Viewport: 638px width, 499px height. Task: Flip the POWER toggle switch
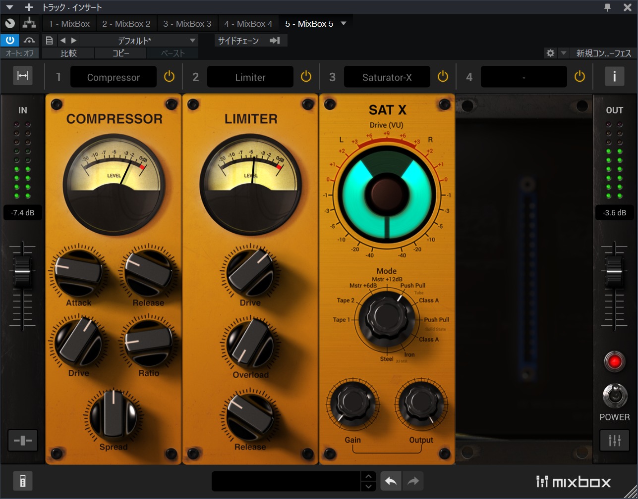(615, 396)
